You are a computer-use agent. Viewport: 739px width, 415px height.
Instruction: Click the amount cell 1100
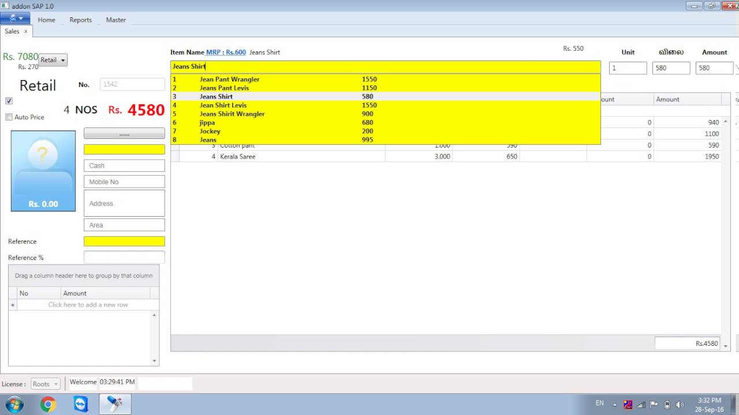(x=688, y=134)
